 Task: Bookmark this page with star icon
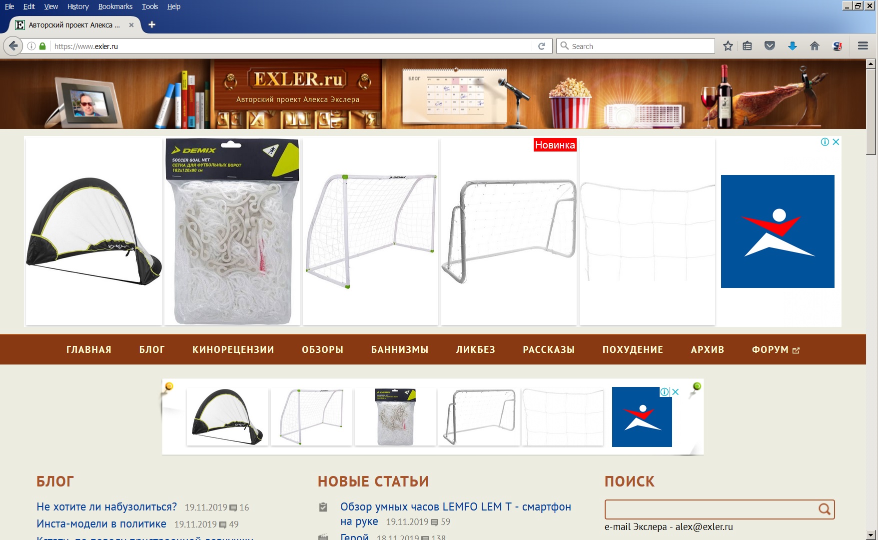point(728,46)
